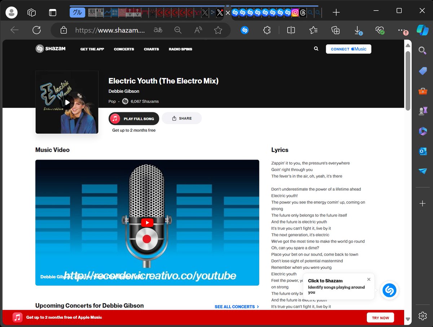Switch to the active X tab

[220, 13]
